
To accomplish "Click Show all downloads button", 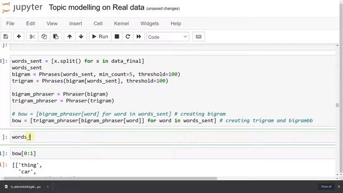I will click(x=326, y=187).
